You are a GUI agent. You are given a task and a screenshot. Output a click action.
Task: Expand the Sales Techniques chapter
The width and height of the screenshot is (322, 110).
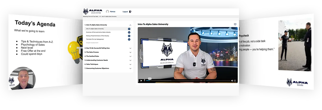(x=130, y=64)
